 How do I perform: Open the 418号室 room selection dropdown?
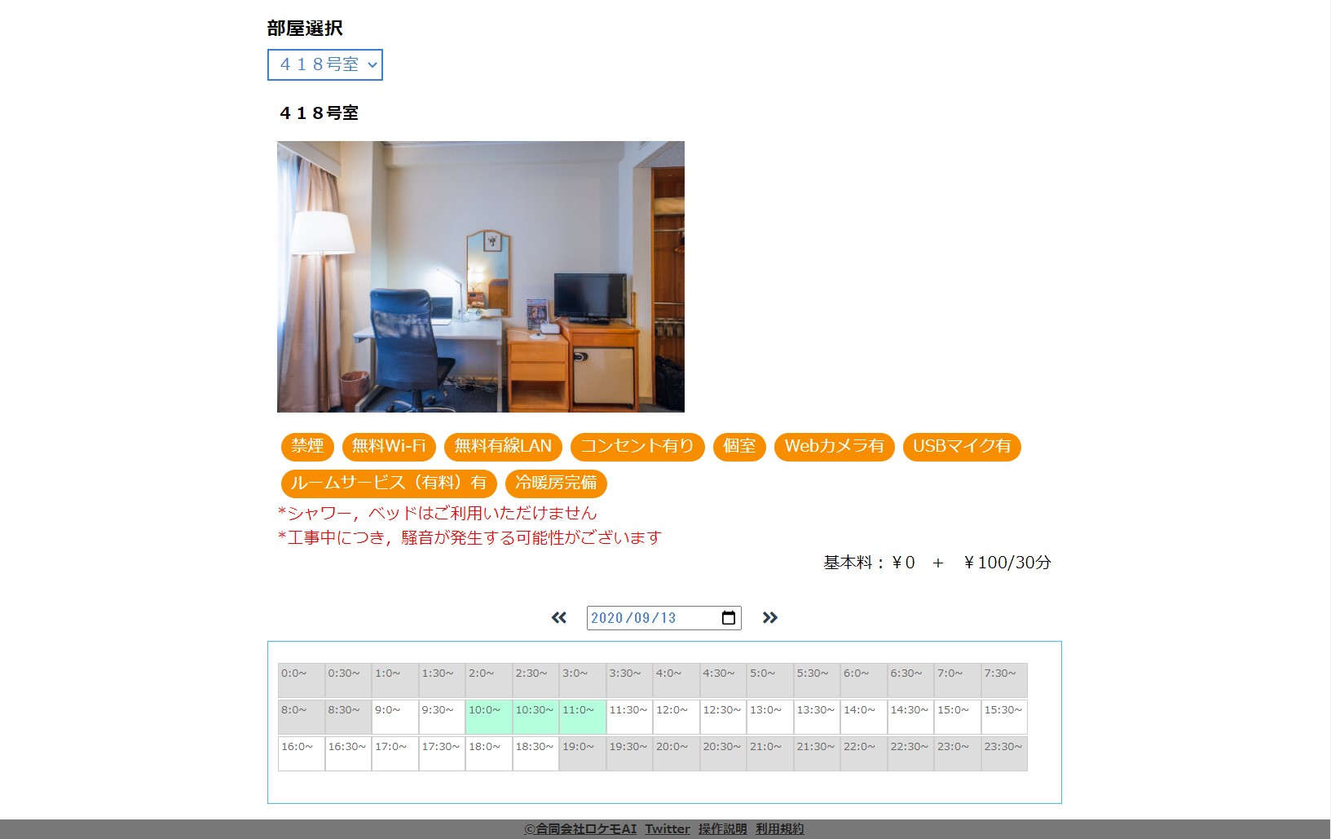(325, 64)
